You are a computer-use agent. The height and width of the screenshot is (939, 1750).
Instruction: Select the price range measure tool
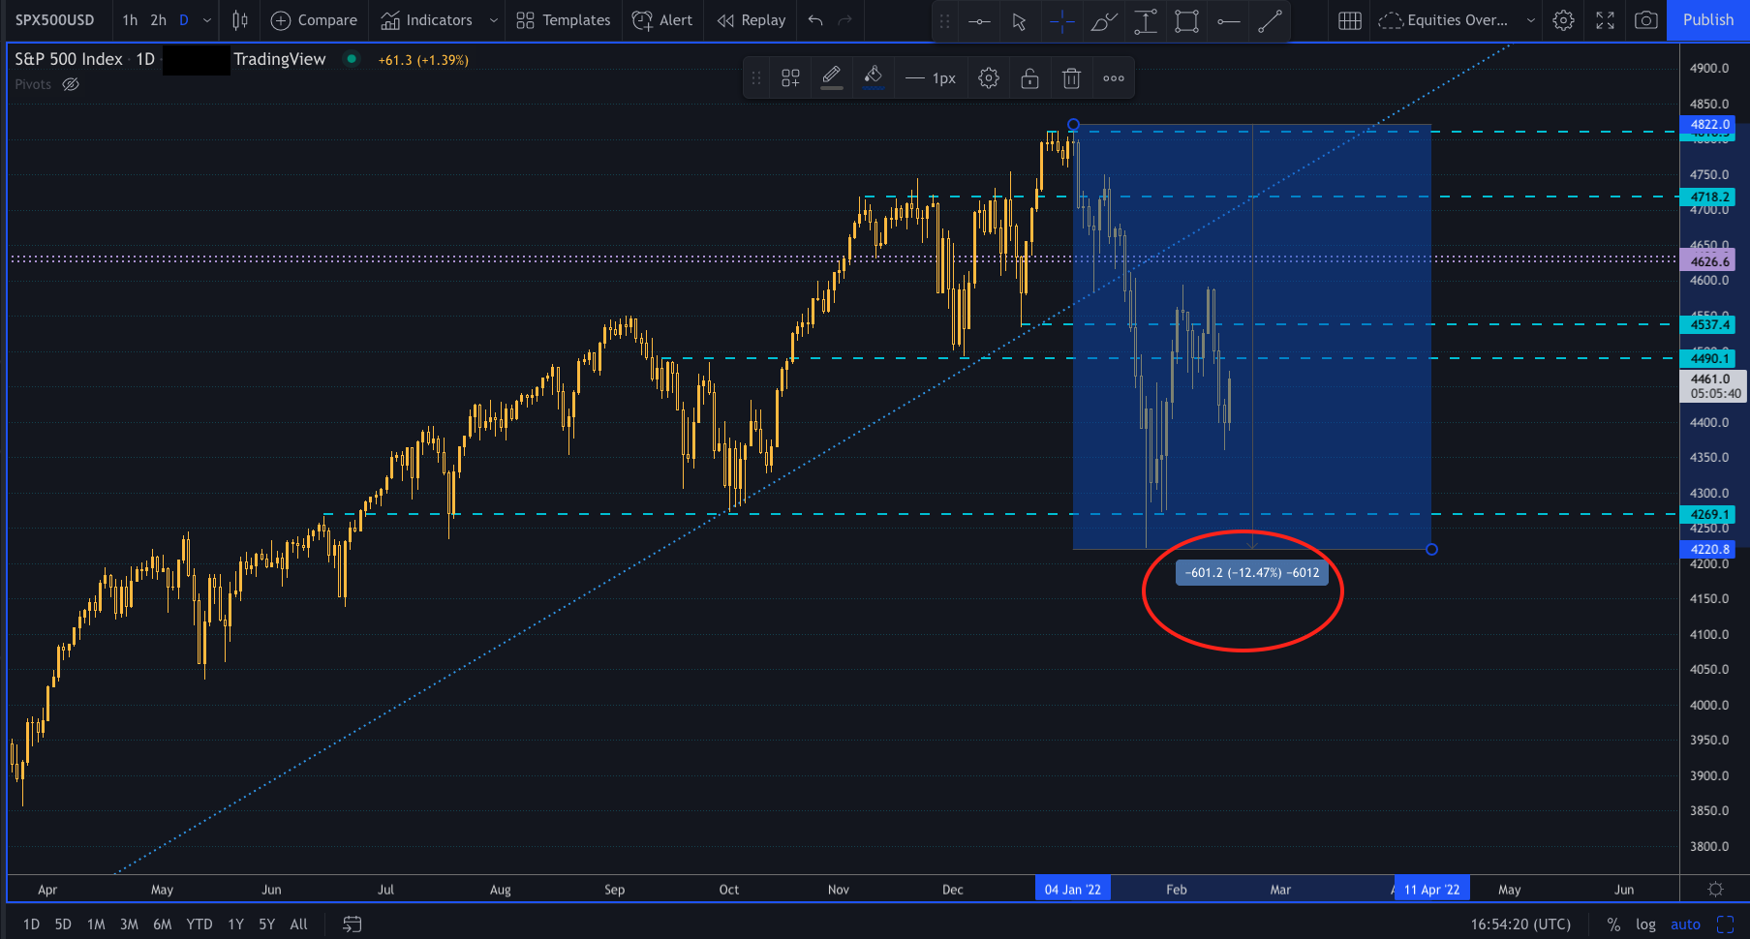click(1145, 20)
